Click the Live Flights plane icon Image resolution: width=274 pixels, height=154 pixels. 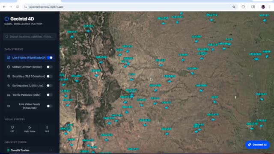(9, 58)
